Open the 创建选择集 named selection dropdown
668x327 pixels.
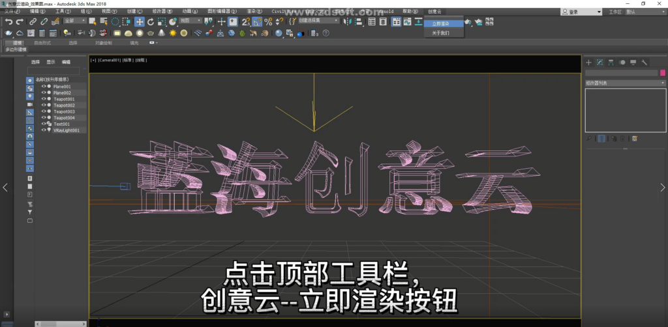click(318, 20)
